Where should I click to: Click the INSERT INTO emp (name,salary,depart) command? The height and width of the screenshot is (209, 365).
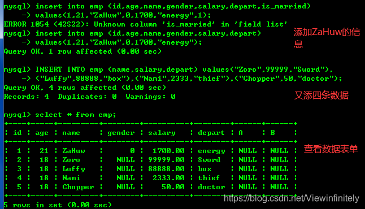click(168, 69)
